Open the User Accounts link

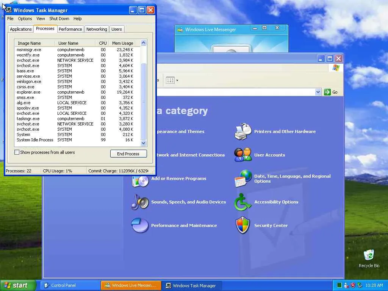tap(269, 155)
